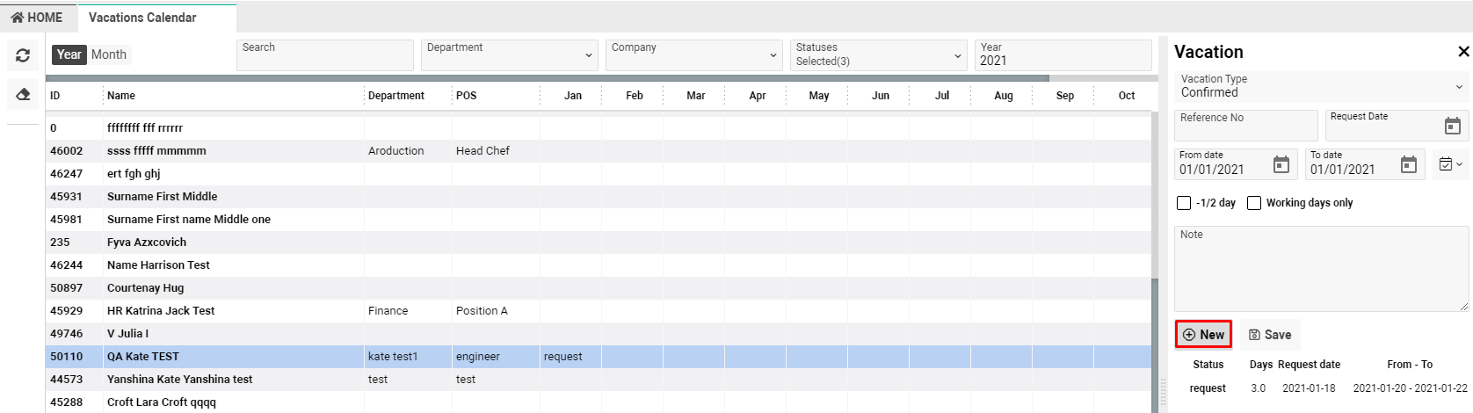The width and height of the screenshot is (1473, 413).
Task: Check the Working days only box
Action: [1254, 203]
